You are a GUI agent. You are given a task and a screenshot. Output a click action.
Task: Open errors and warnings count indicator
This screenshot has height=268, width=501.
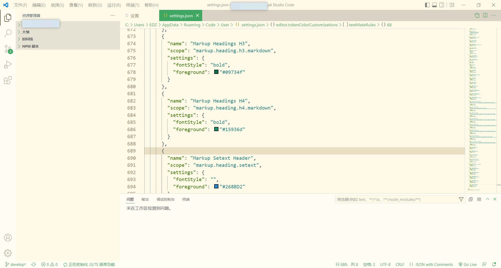click(x=50, y=264)
